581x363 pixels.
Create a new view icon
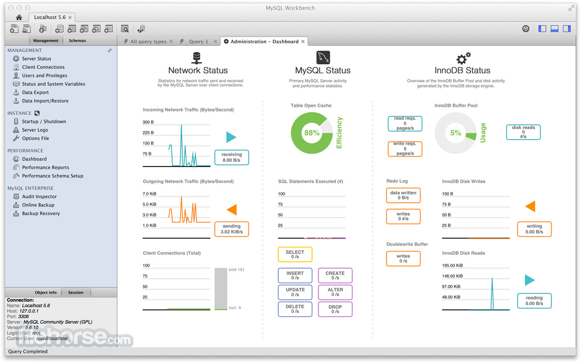point(84,28)
